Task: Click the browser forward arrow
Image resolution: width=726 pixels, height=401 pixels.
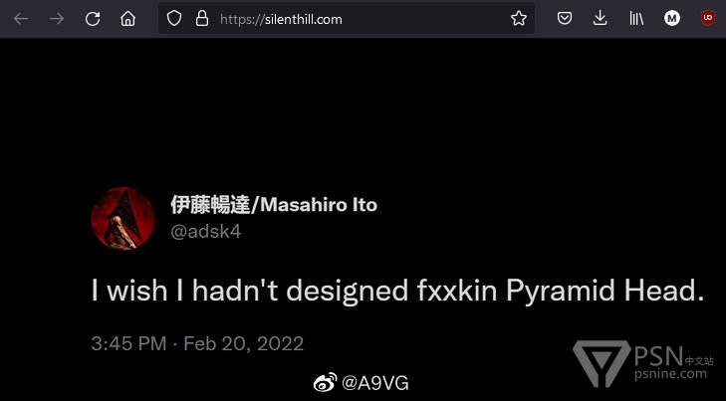Action: (57, 18)
